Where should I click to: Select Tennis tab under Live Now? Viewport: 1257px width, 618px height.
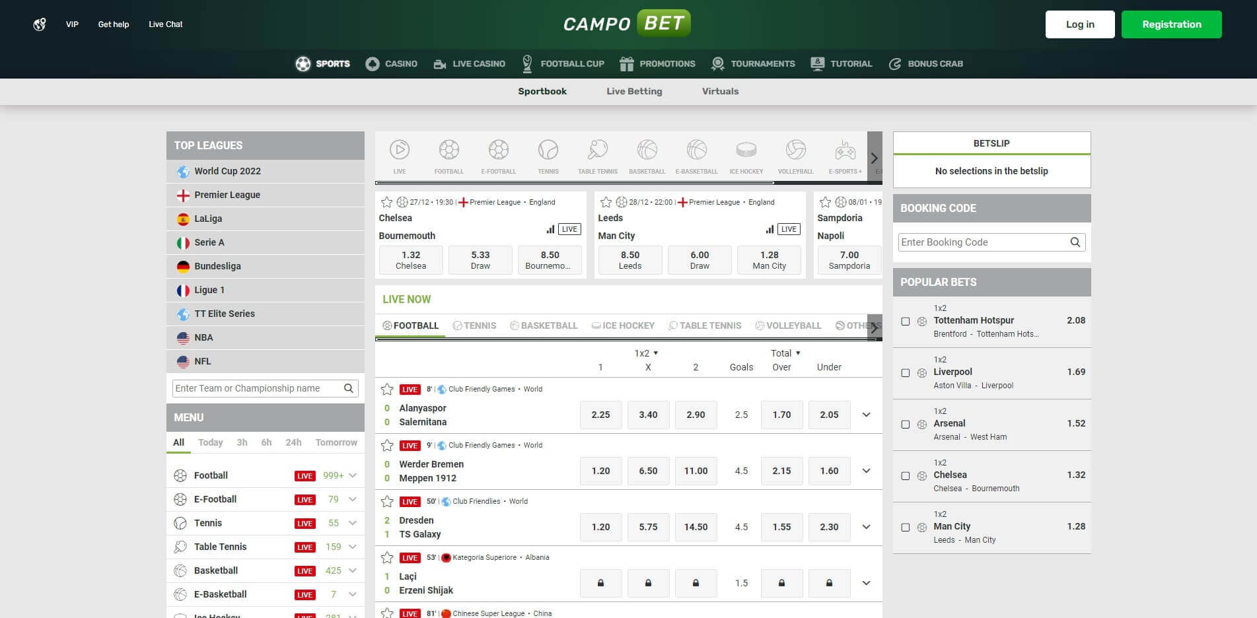(474, 326)
